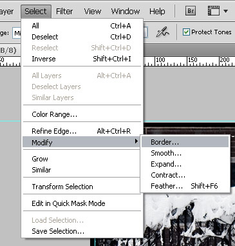Click the film strip view extras icon
This screenshot has height=246, width=235.
pos(214,11)
